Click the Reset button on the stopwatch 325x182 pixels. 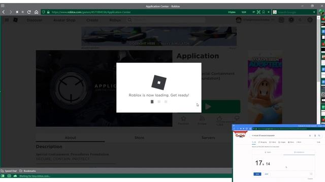(x=266, y=174)
